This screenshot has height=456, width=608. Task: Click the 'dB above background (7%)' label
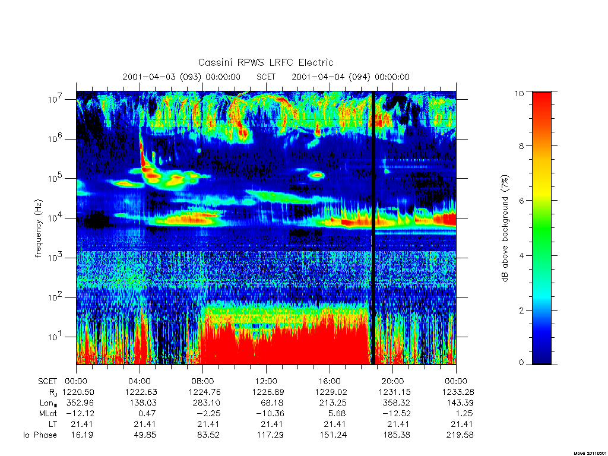[x=505, y=229]
